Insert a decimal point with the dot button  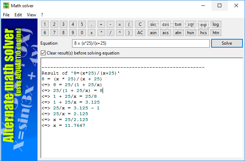(92, 24)
